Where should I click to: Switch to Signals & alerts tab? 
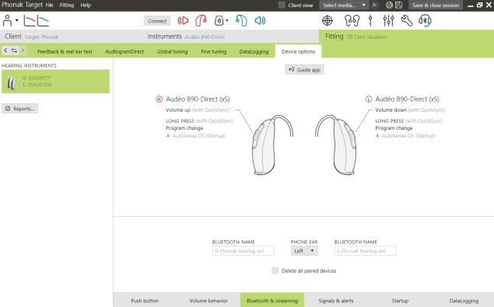pyautogui.click(x=336, y=301)
